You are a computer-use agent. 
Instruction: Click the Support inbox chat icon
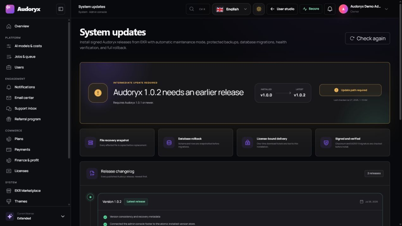(9, 109)
